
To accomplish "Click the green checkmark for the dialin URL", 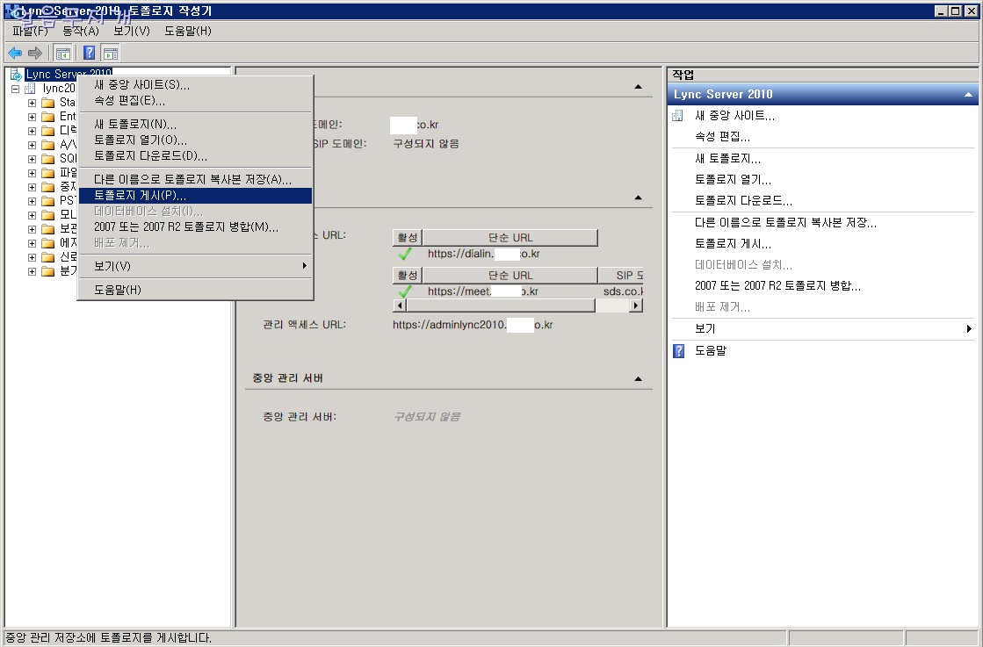I will 405,254.
